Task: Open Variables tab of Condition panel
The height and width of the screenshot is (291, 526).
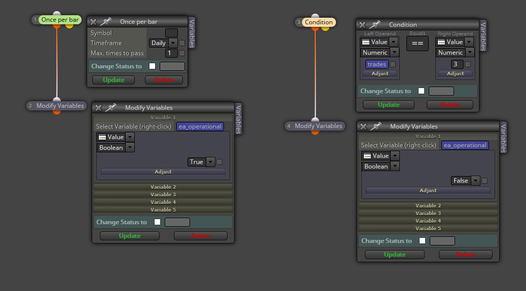Action: pos(483,36)
